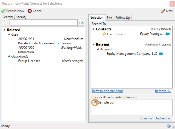Screen dimensions: 175x129
Task: Collapse the Related group in the search results
Action: (4, 30)
